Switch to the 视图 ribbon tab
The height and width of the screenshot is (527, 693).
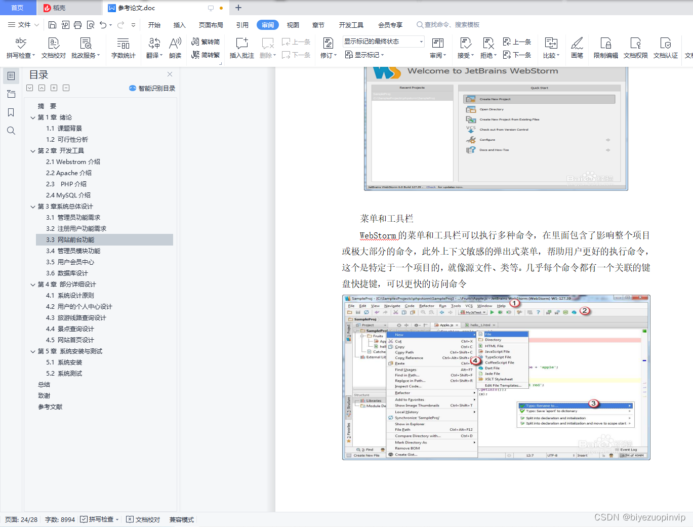pyautogui.click(x=293, y=25)
